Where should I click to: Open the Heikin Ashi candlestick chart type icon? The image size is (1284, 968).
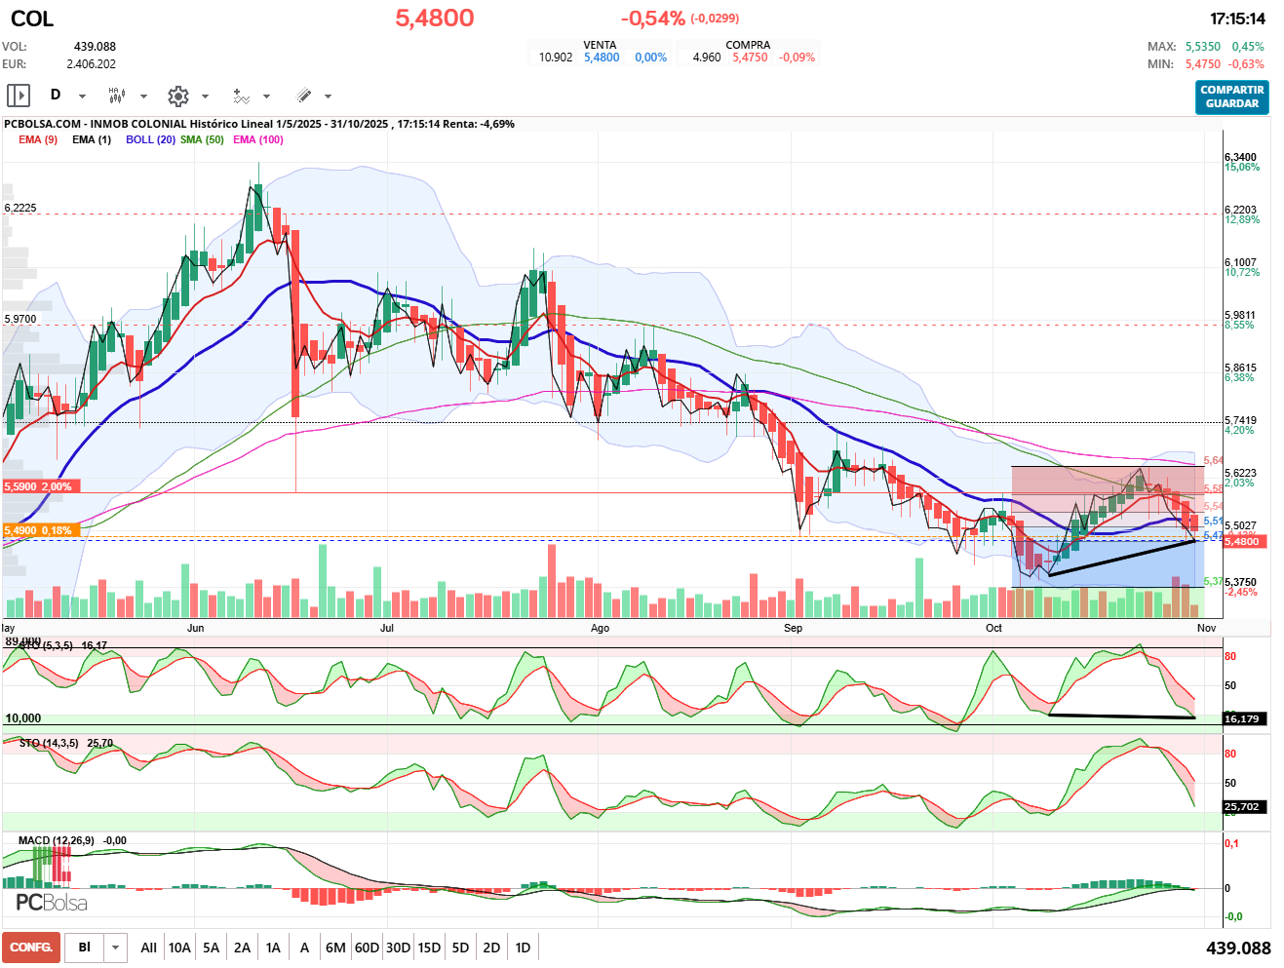(x=117, y=96)
